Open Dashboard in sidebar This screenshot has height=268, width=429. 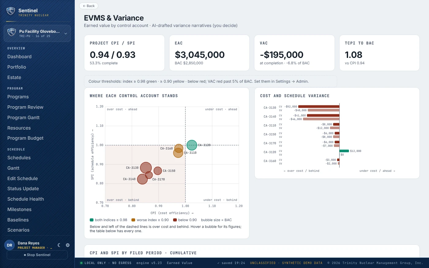pyautogui.click(x=19, y=57)
